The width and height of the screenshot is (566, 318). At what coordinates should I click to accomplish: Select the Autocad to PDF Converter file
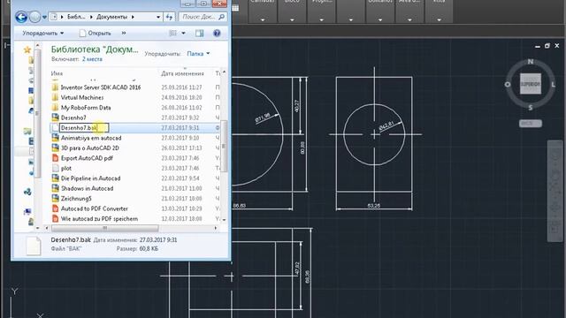pyautogui.click(x=95, y=208)
